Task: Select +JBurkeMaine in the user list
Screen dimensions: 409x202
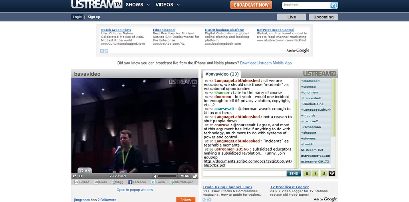Action: click(x=316, y=104)
